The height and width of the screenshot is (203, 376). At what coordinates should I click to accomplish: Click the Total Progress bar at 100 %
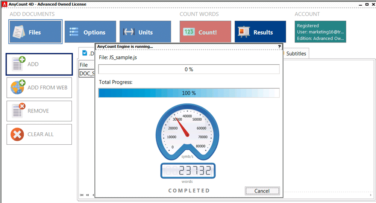pyautogui.click(x=189, y=93)
